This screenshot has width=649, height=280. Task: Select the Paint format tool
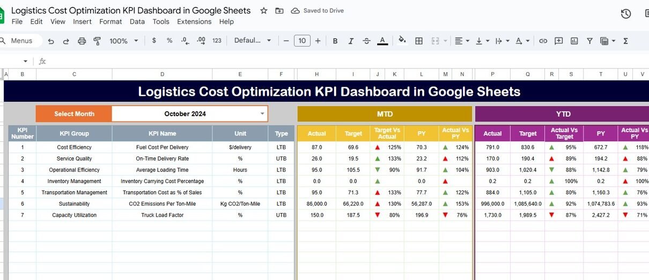coord(97,41)
